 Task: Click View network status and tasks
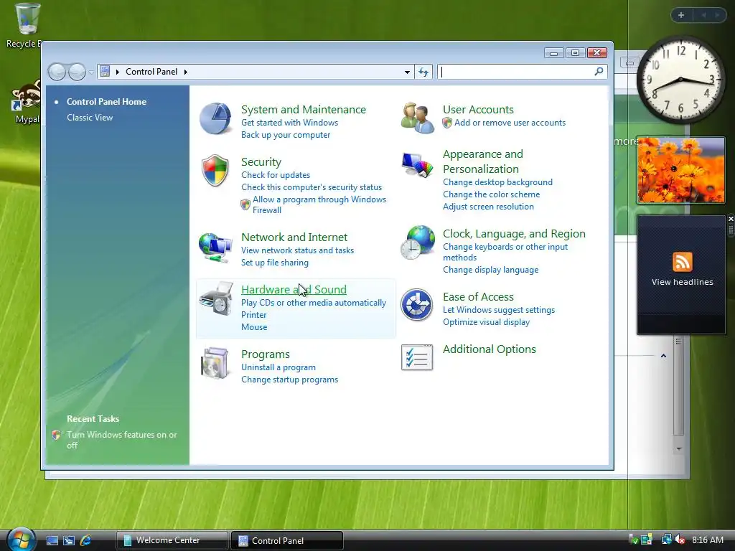coord(297,250)
